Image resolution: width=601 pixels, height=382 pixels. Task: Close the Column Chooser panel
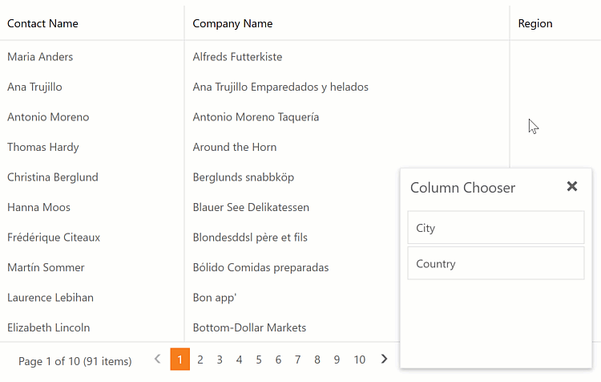pos(571,186)
